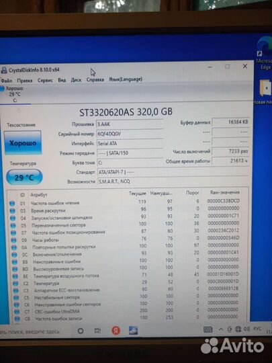Viewport: 272px width, 363px height.
Task: Click the volume speaker tray icon
Action: tap(246, 329)
